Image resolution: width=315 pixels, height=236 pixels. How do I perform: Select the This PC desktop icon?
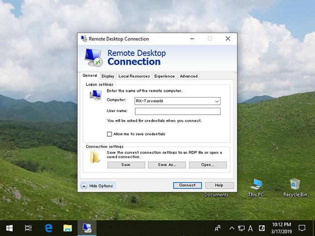[x=256, y=188]
